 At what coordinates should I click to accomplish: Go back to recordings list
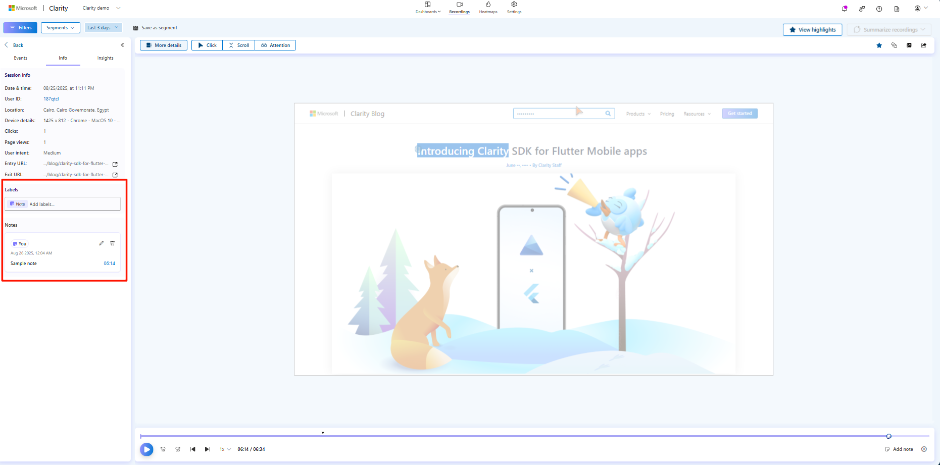click(14, 45)
